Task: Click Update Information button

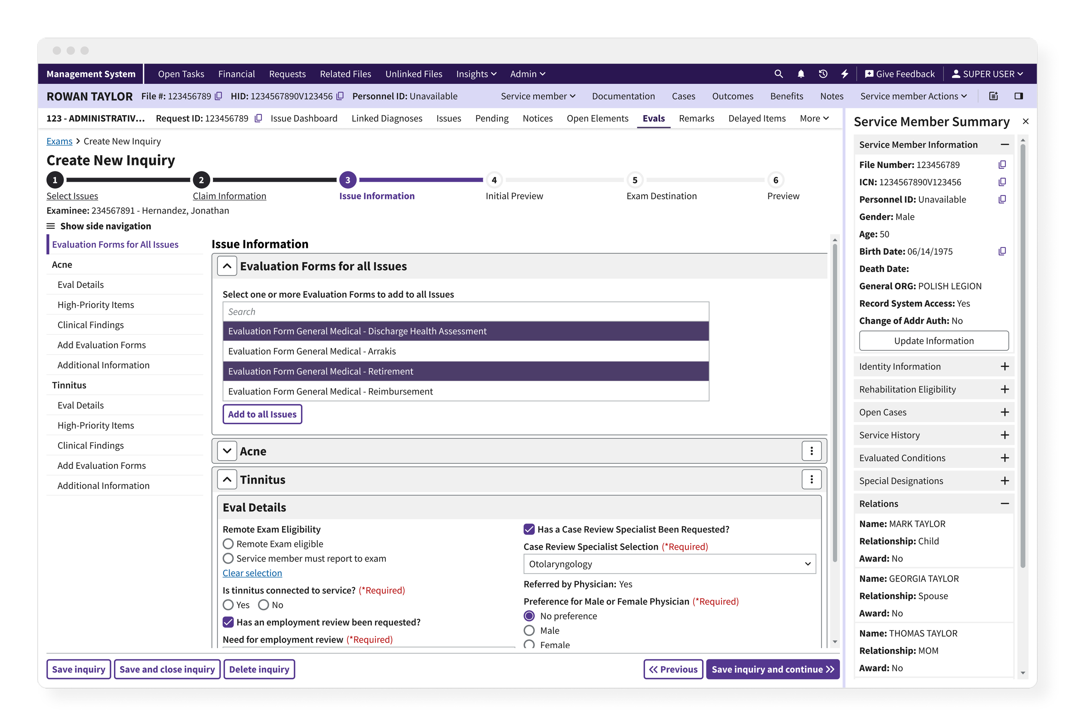Action: pyautogui.click(x=934, y=341)
